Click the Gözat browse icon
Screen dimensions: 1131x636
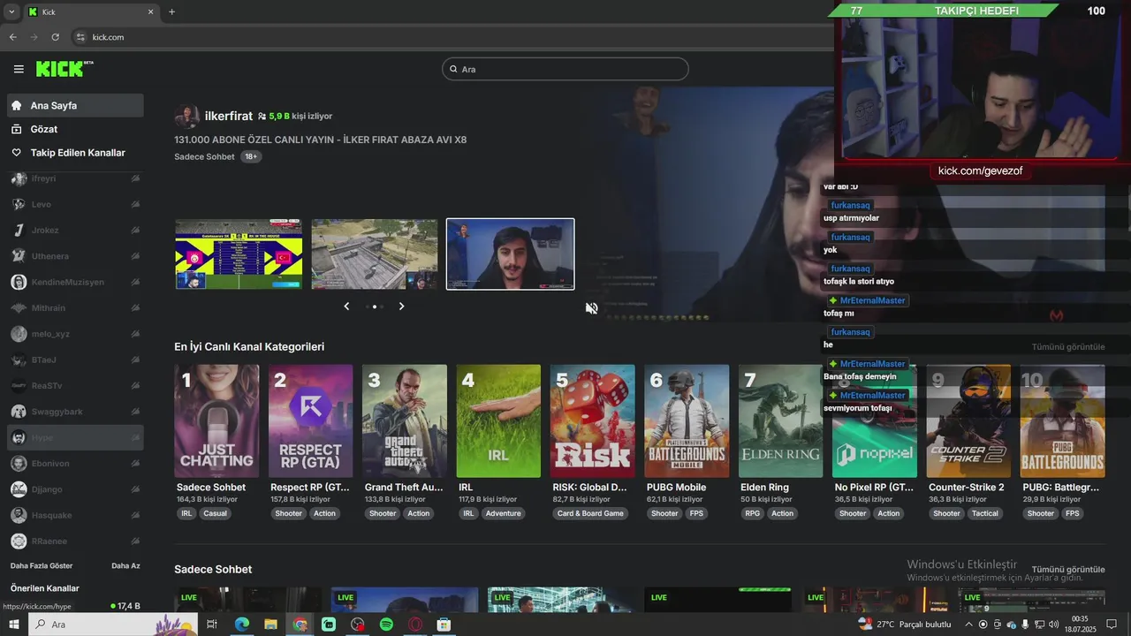click(x=16, y=129)
